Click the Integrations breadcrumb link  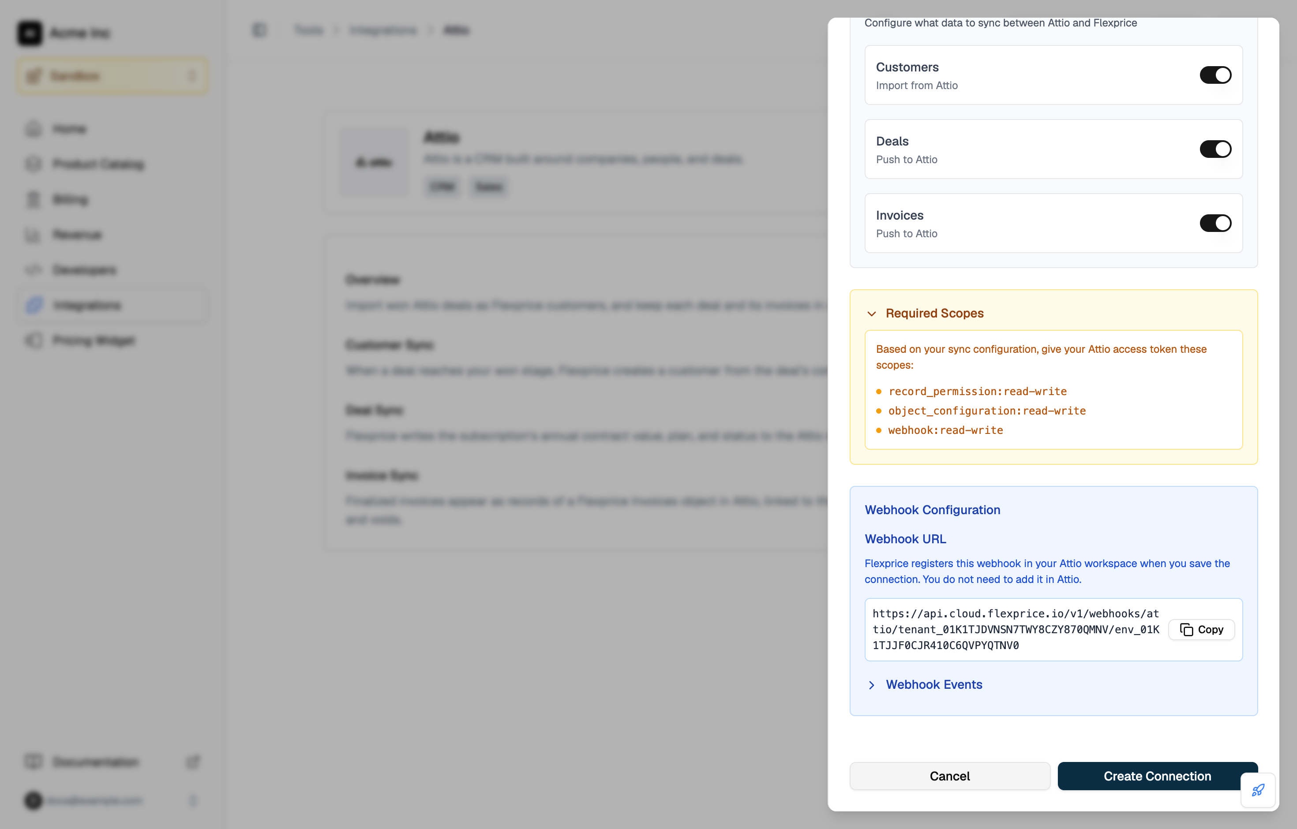pos(383,30)
